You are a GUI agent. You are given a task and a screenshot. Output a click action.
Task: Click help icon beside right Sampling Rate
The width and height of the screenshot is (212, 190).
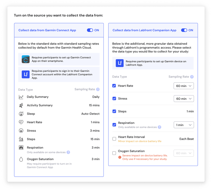(192, 77)
